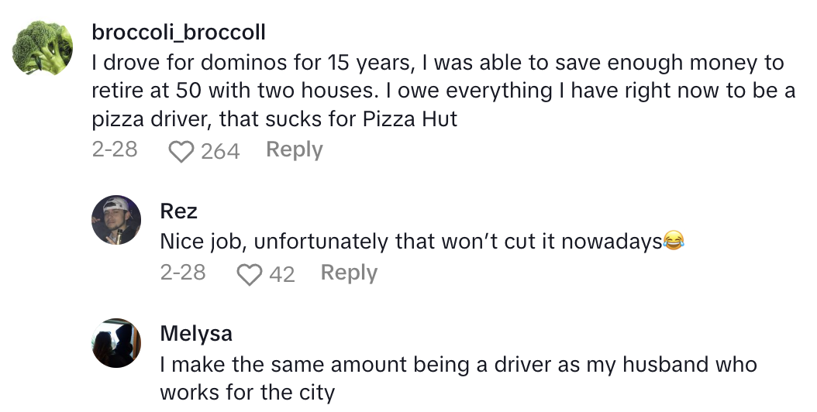817x412 pixels.
Task: Visit Rez's profile via username
Action: click(178, 210)
